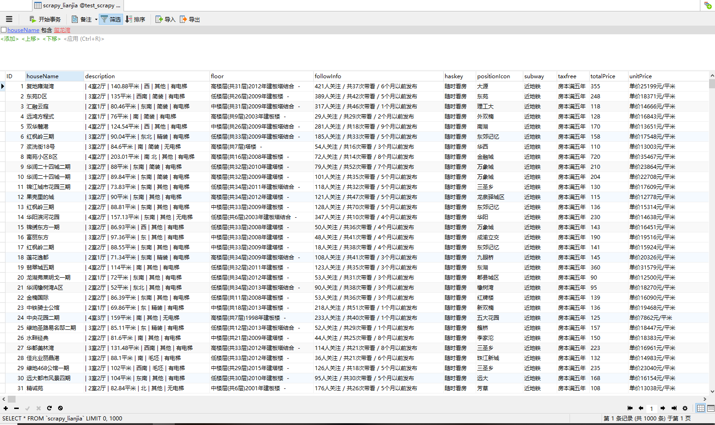
Task: Open the hamburger menu in the toolbar
Action: (x=9, y=19)
